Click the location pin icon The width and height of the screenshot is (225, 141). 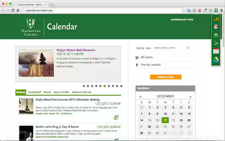click(137, 65)
